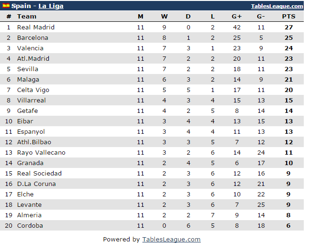Select the G+ column header
This screenshot has width=309, height=250.
click(237, 17)
